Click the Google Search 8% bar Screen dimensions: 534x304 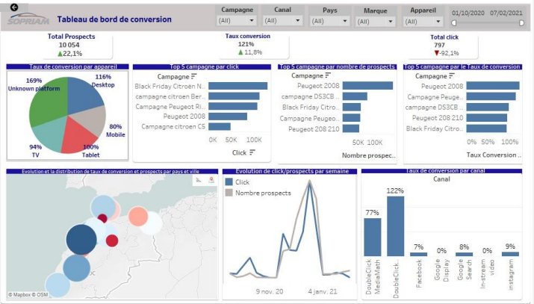pos(465,254)
